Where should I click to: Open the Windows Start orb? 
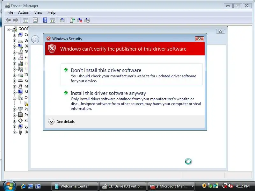9,186
